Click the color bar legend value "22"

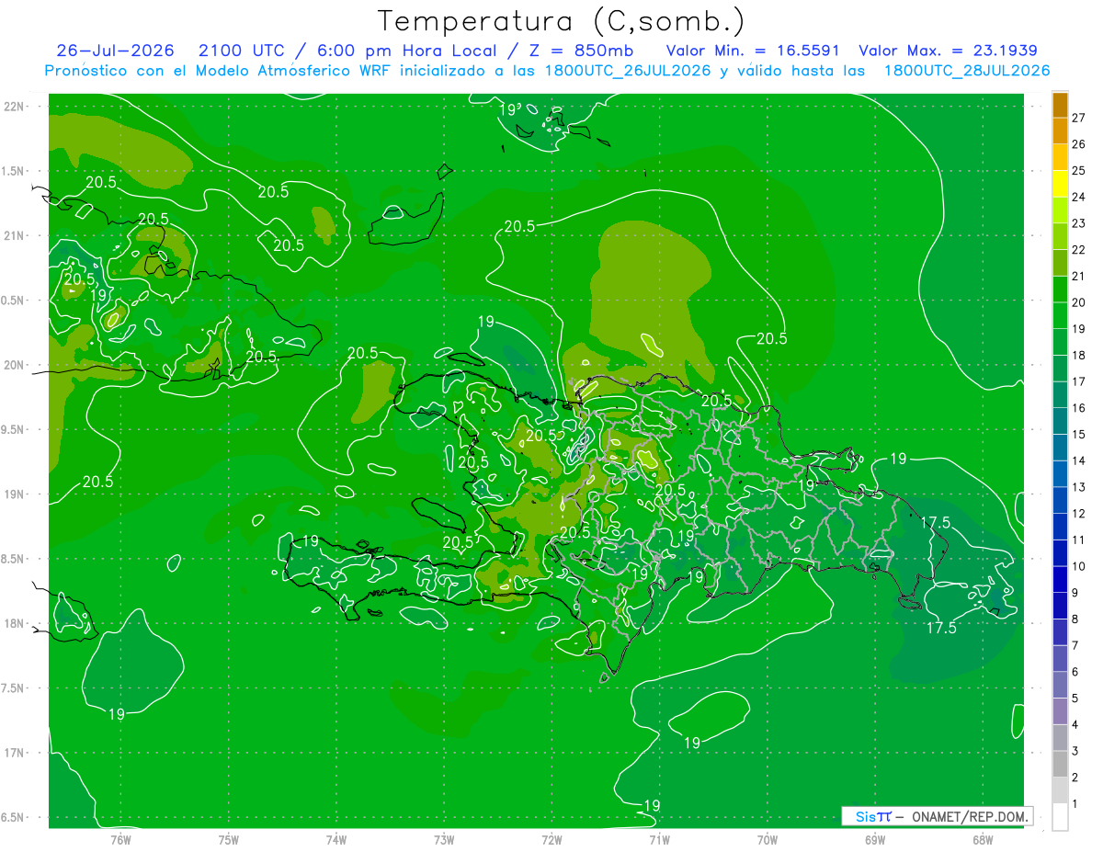(x=1078, y=250)
